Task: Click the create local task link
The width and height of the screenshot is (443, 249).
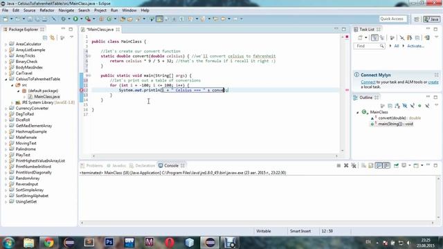Action: click(433, 82)
